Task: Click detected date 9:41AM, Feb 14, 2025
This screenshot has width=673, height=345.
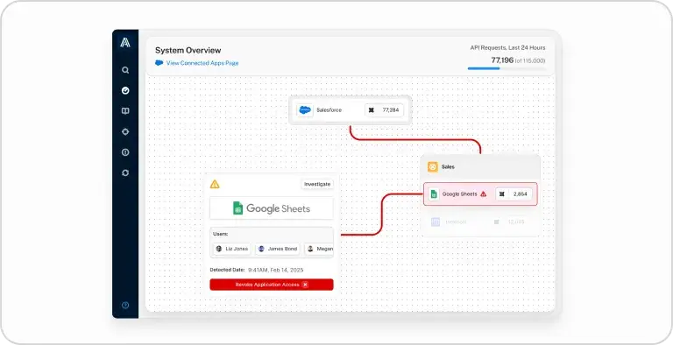Action: click(275, 270)
